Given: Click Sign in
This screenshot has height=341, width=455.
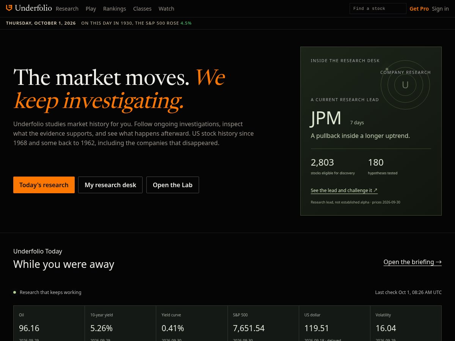Looking at the screenshot, I should click(x=440, y=8).
